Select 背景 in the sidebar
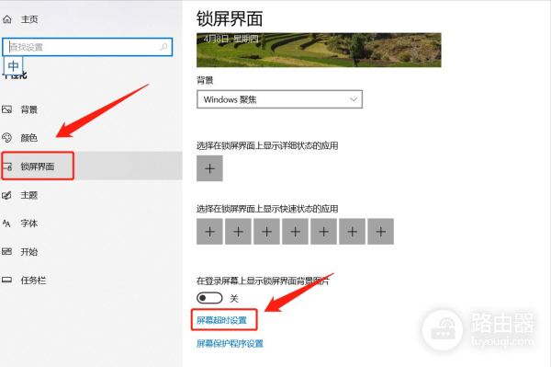The height and width of the screenshot is (367, 551). pos(29,109)
